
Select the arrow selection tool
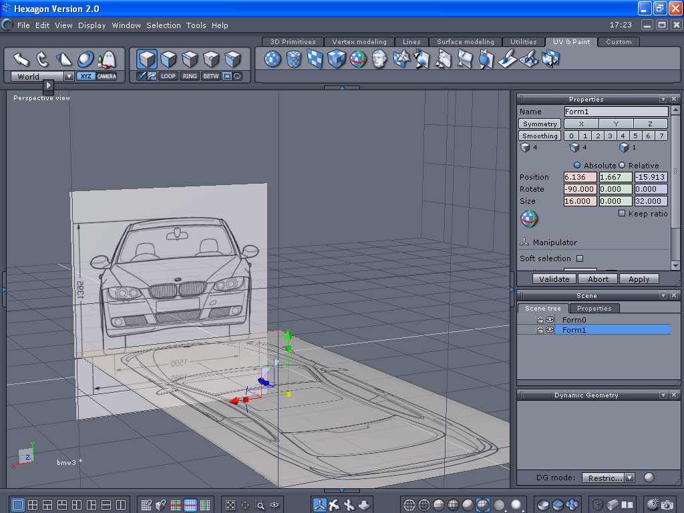click(x=21, y=59)
